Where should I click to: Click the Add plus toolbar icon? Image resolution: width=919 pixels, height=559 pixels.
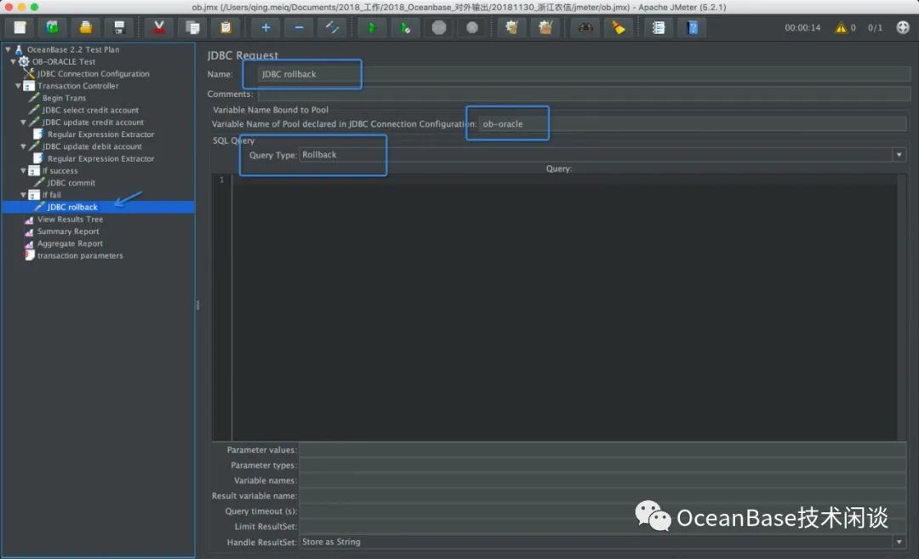265,27
